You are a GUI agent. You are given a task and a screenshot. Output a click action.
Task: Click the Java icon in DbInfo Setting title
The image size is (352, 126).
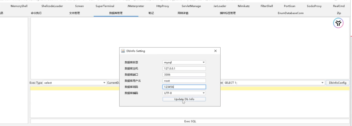point(123,51)
